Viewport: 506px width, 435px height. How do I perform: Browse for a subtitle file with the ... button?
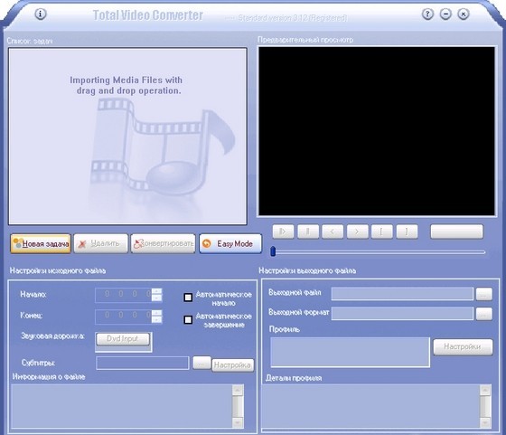[x=201, y=363]
